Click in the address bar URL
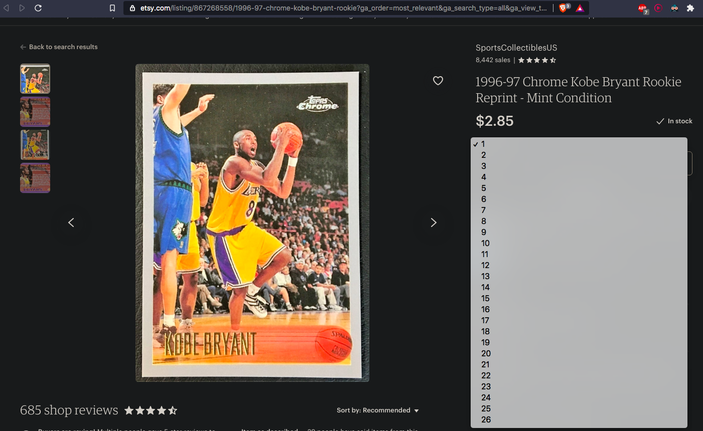 (343, 8)
